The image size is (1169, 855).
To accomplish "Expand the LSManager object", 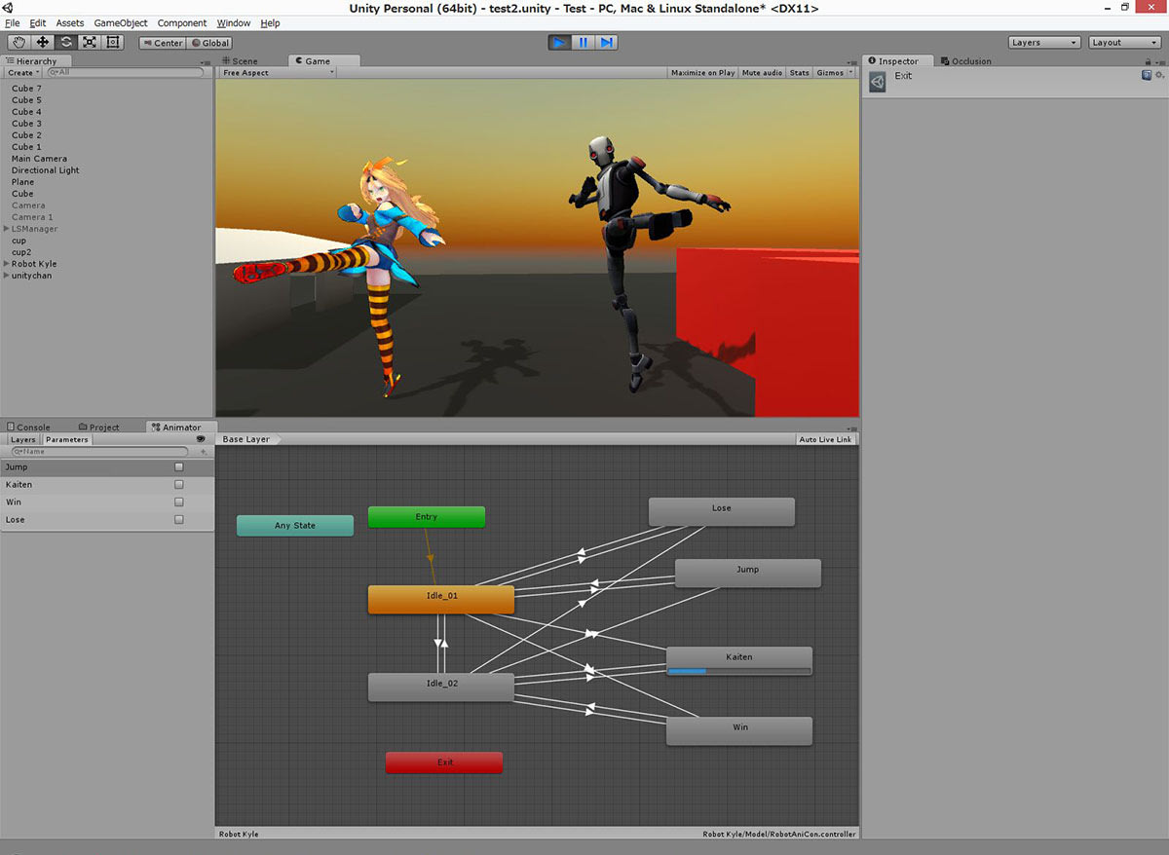I will coord(7,229).
